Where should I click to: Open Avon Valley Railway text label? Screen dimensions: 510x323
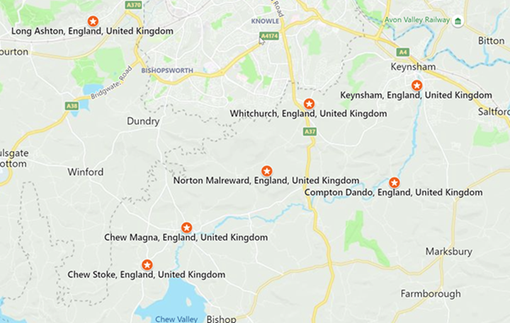(417, 20)
